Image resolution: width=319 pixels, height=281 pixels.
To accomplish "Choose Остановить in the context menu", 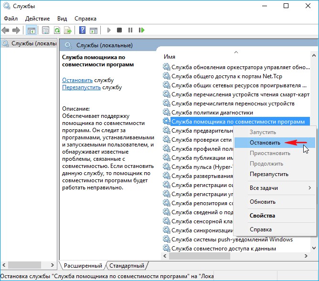I will pos(264,142).
